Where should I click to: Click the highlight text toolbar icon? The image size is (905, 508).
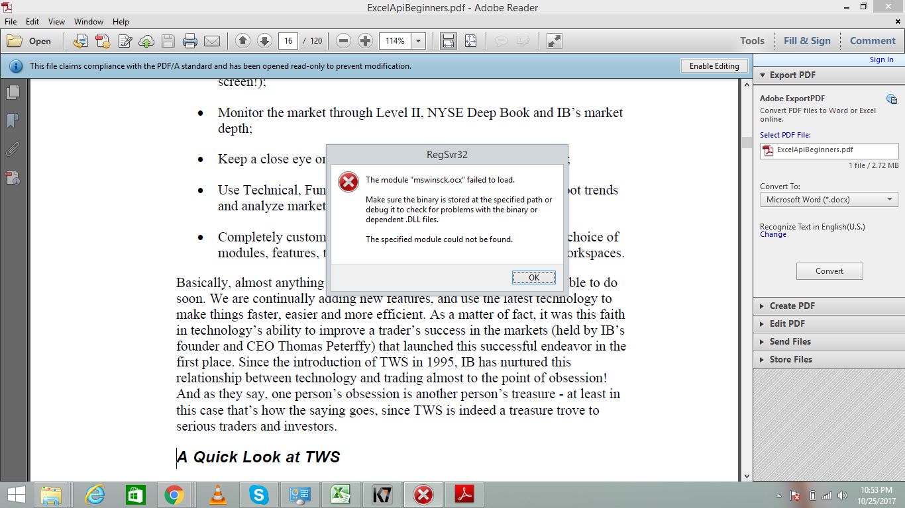pos(523,41)
